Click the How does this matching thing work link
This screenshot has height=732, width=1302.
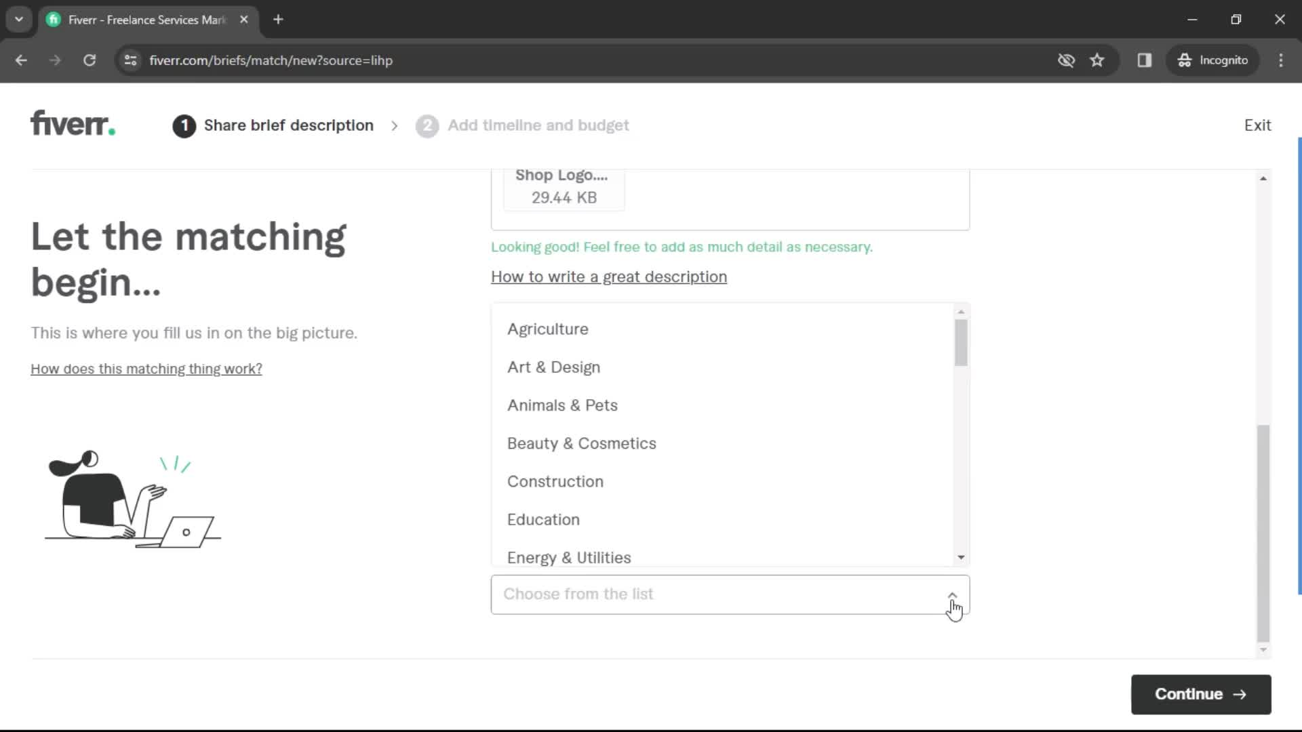point(146,369)
